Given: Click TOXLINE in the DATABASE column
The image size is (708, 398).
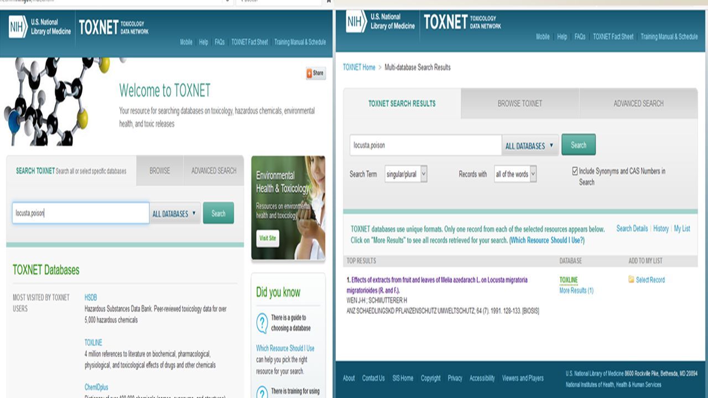Looking at the screenshot, I should [x=569, y=280].
